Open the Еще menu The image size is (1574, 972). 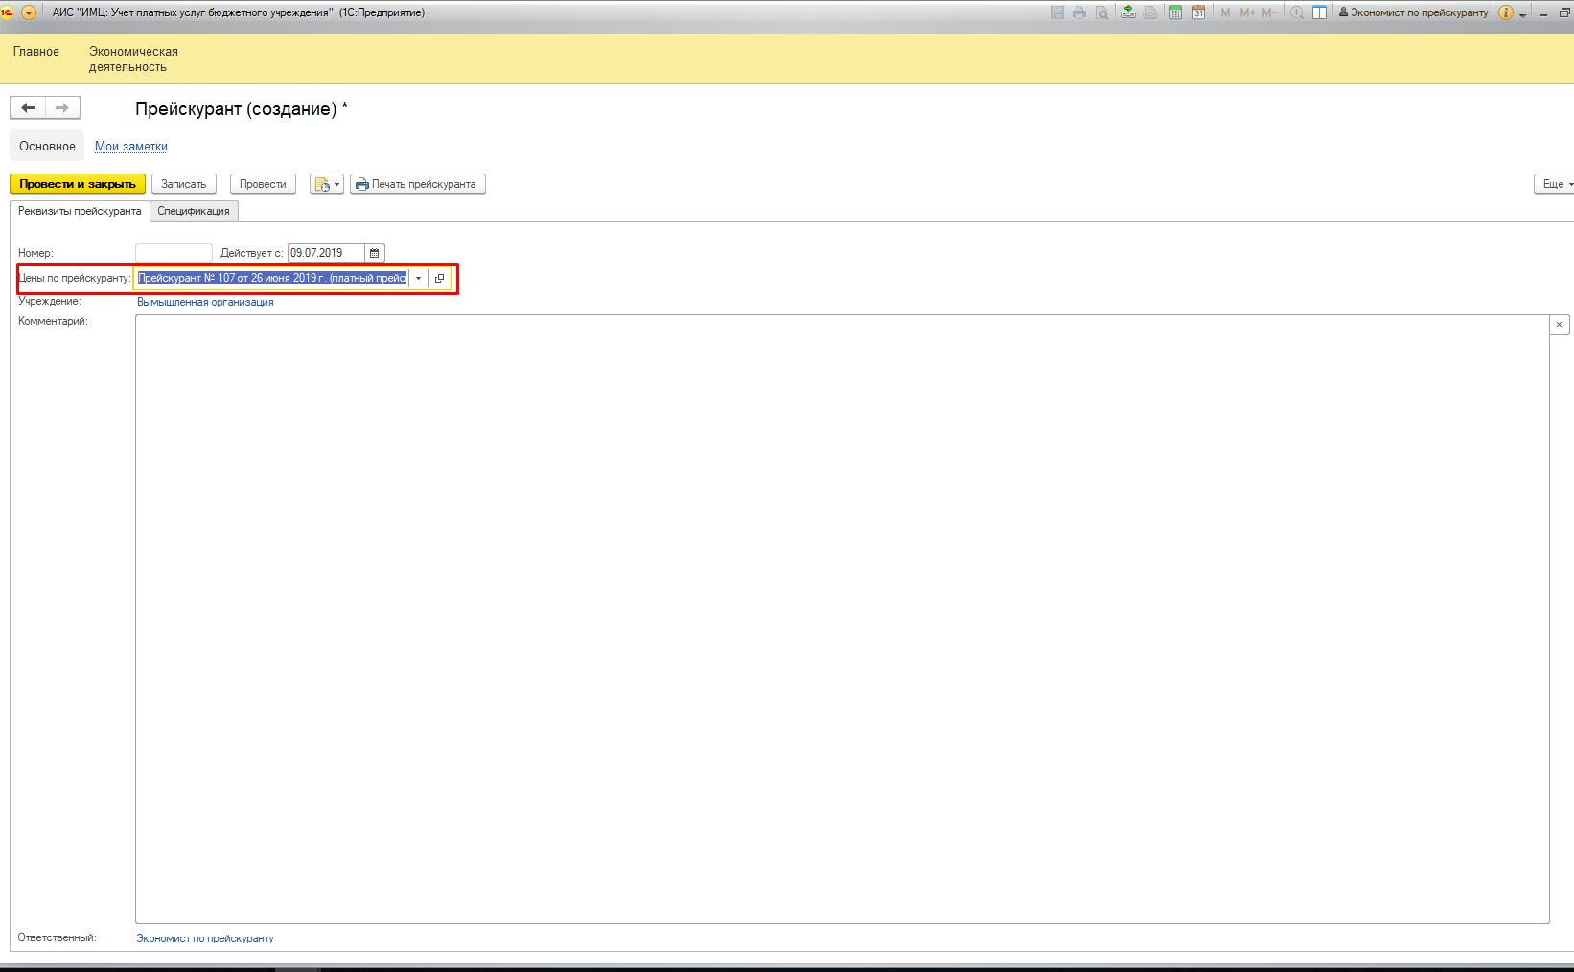click(1554, 184)
